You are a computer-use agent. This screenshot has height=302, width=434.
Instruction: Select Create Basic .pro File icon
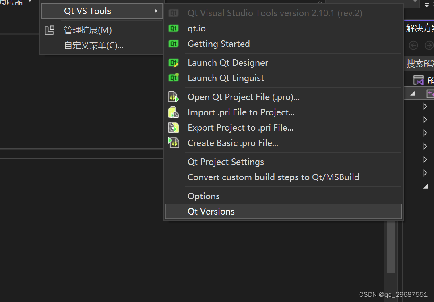[174, 143]
